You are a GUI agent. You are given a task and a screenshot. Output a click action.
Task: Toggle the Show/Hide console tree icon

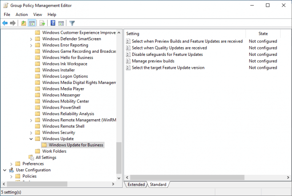32,23
